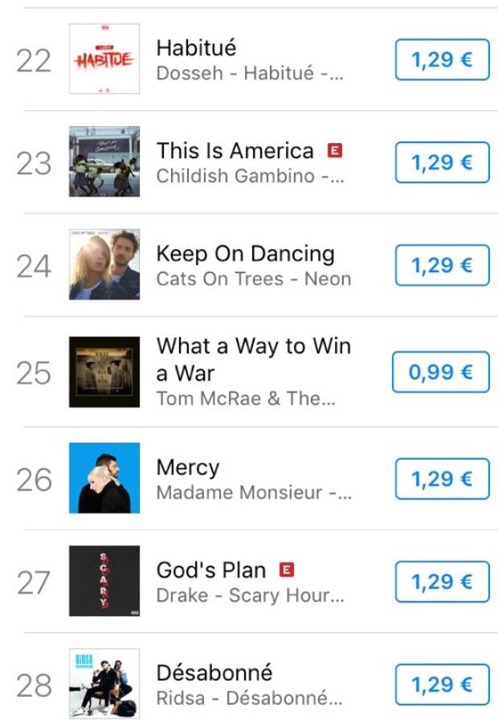Screen dimensions: 498x720
Task: Click the explicit badge next to This Is America
Action: 335,150
